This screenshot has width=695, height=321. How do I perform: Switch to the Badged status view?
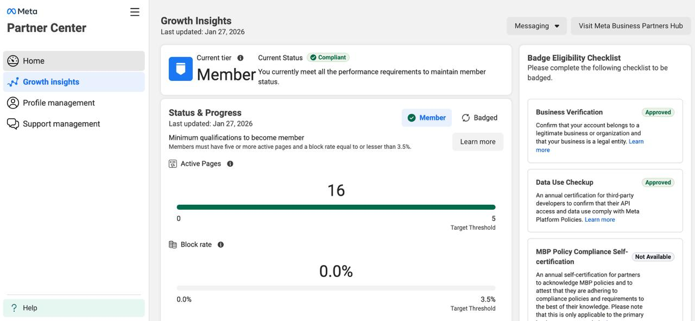pyautogui.click(x=479, y=118)
